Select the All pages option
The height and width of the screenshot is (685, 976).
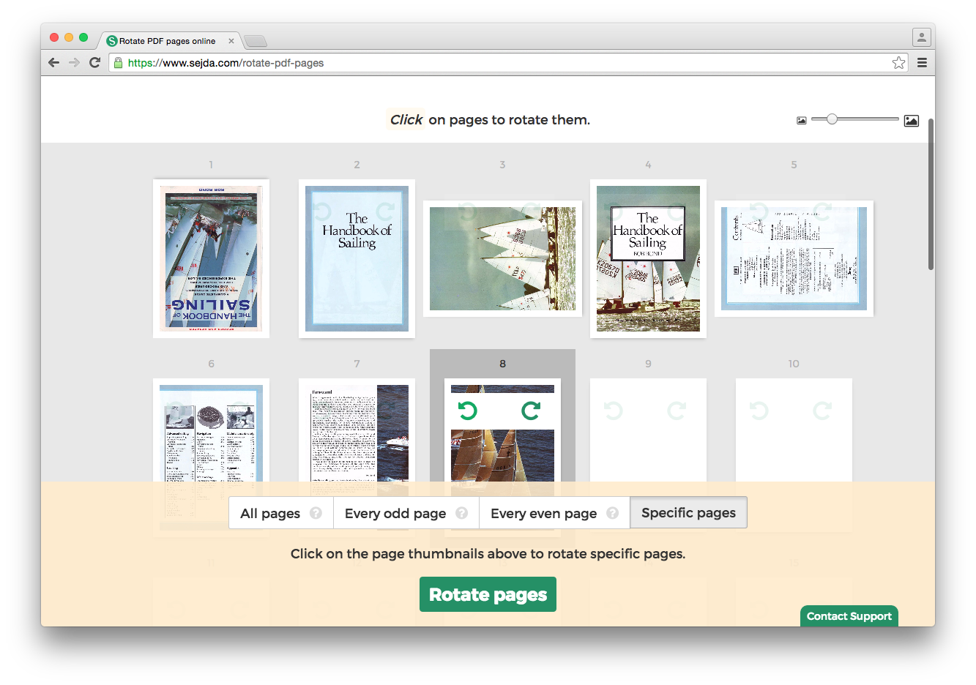click(x=281, y=513)
